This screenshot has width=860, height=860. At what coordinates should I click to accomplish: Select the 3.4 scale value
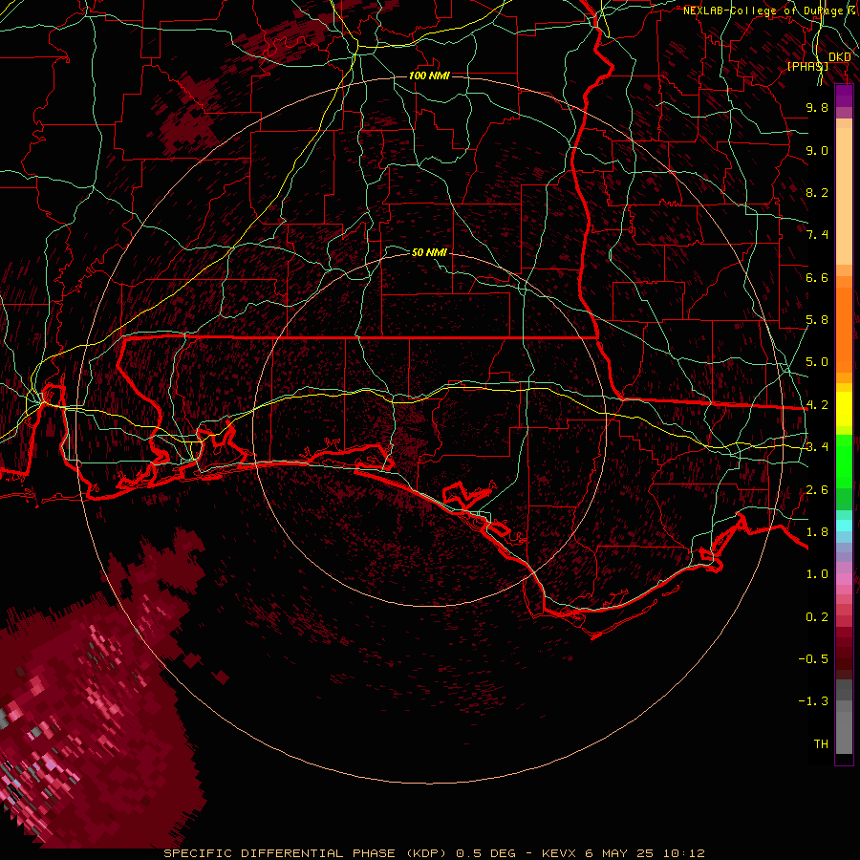tap(817, 447)
